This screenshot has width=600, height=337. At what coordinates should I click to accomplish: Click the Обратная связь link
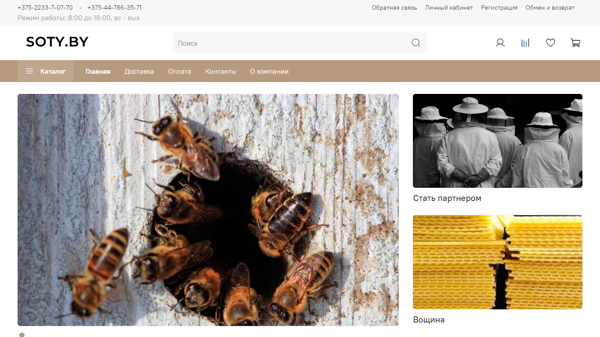pos(394,7)
